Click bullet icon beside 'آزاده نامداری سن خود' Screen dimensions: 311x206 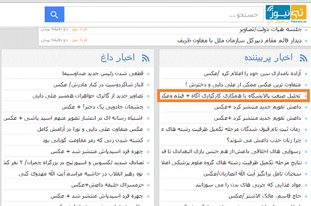(306, 74)
